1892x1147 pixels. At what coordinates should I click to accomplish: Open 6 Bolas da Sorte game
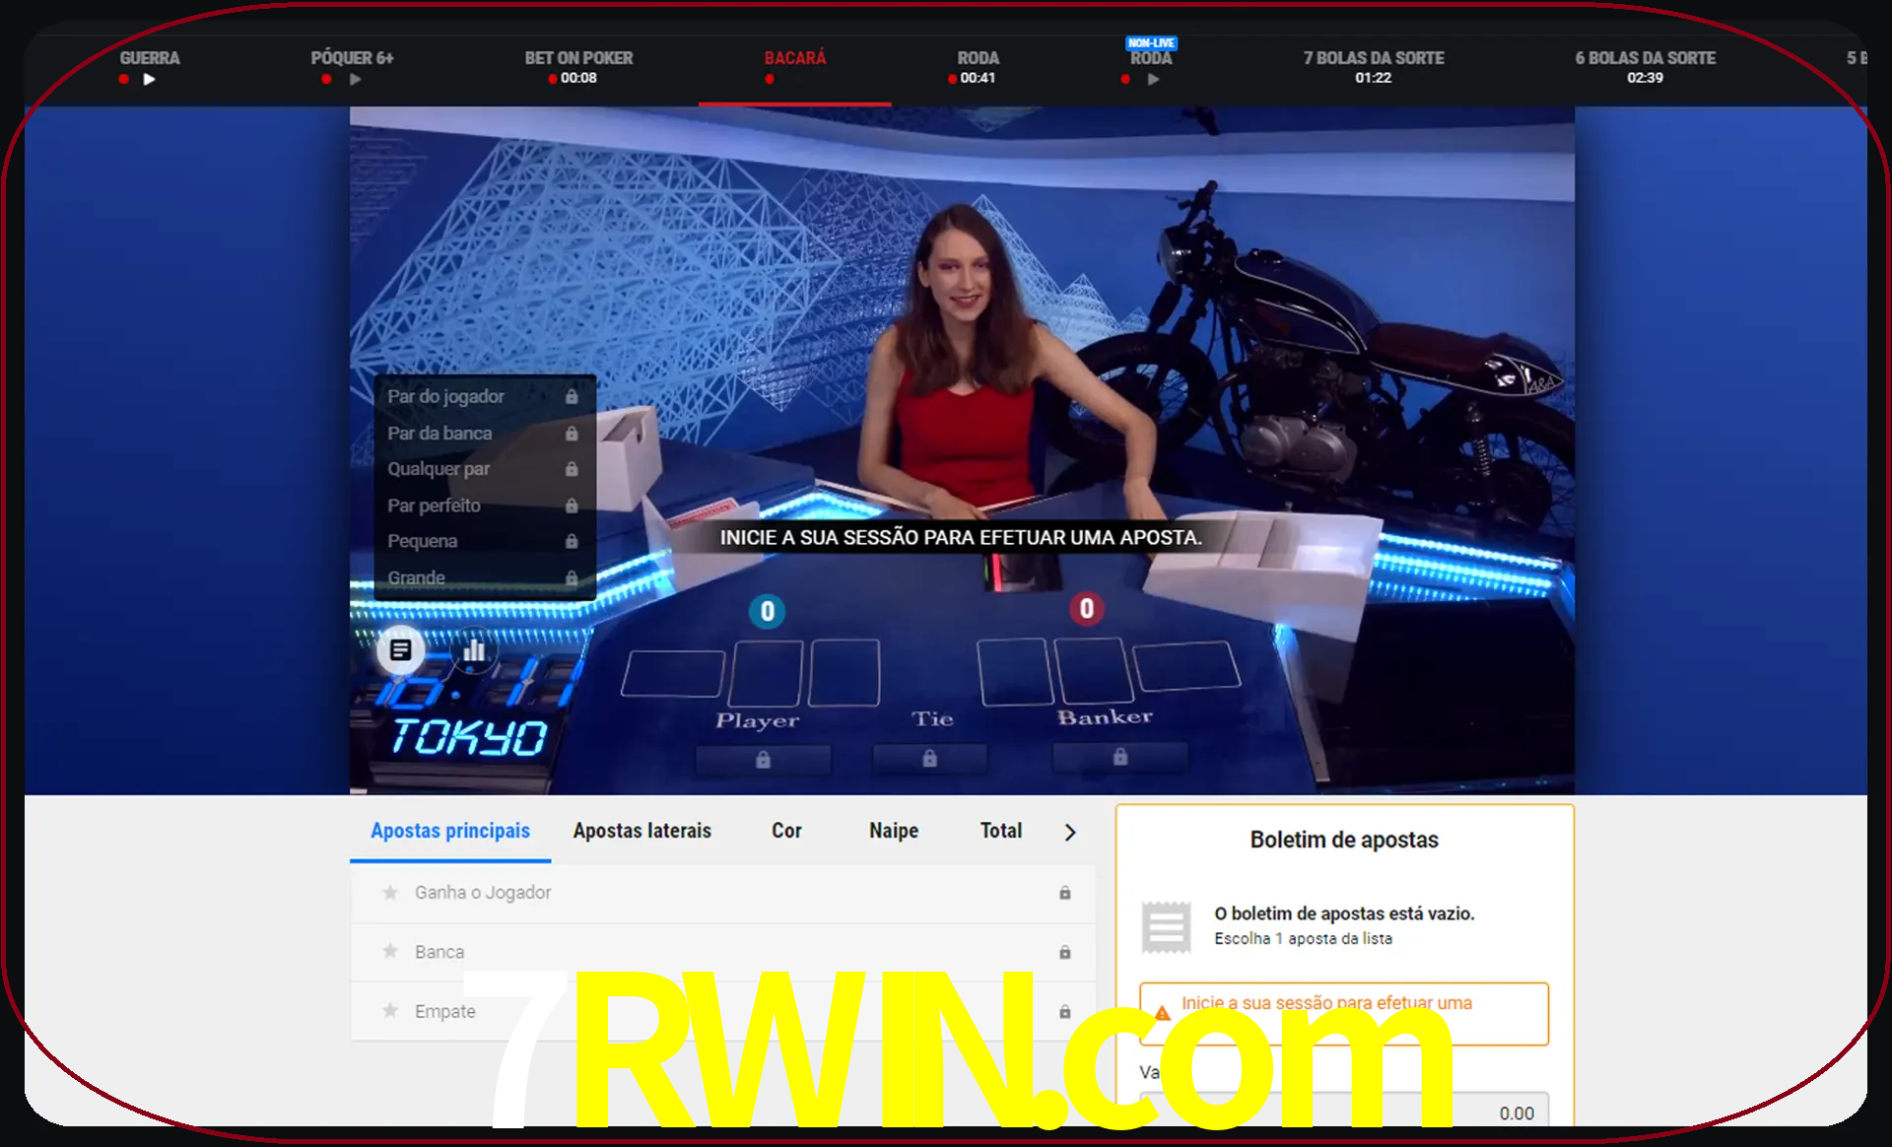pyautogui.click(x=1645, y=58)
